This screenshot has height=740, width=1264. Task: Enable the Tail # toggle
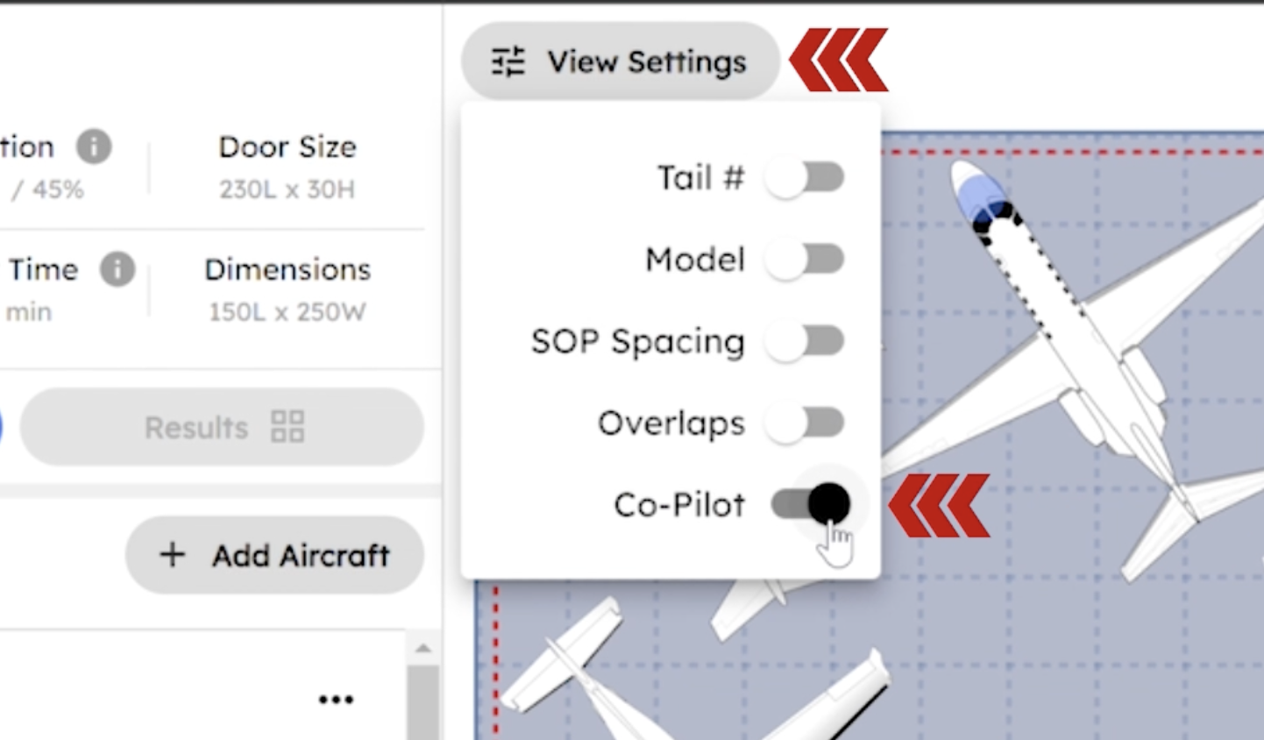(x=805, y=178)
